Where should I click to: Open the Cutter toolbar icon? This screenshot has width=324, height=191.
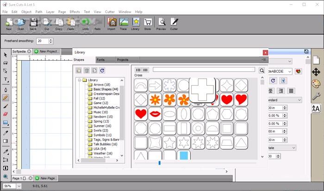174,24
